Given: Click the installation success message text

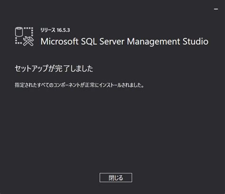Looking at the screenshot, I should pos(79,85).
